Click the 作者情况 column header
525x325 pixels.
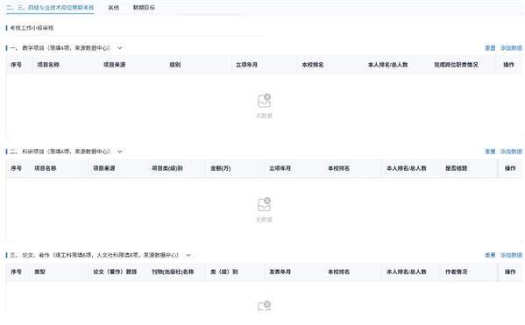pyautogui.click(x=456, y=272)
